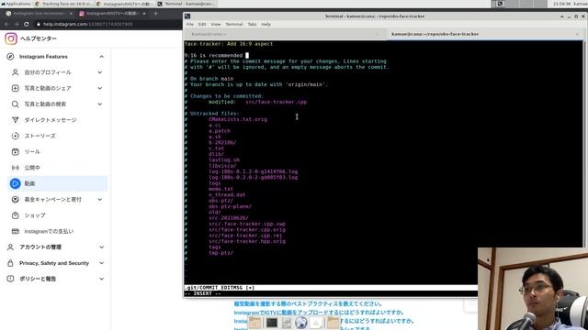The height and width of the screenshot is (330, 588).
Task: Go back in the browser
Action: click(x=6, y=24)
